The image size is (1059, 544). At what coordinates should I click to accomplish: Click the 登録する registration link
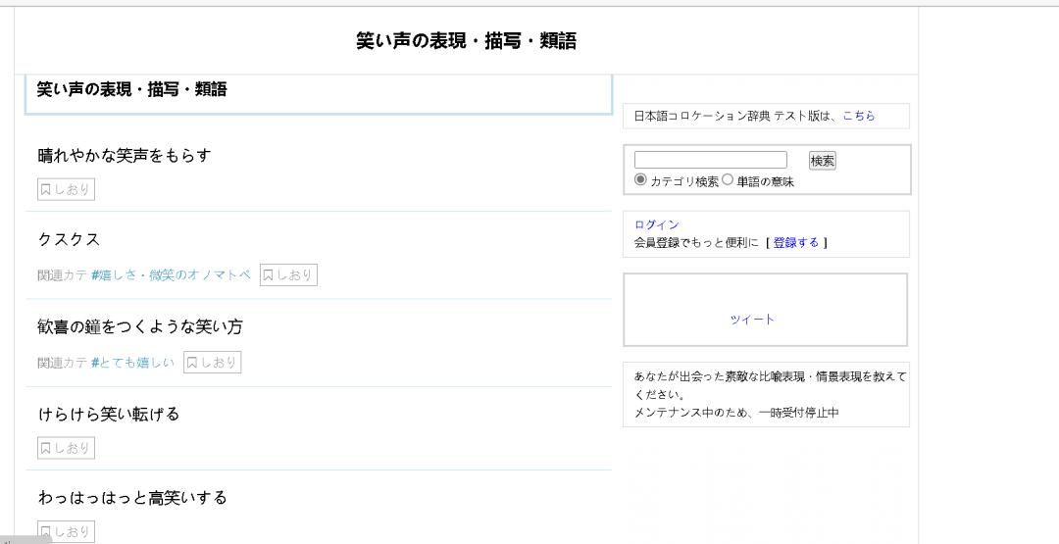click(795, 242)
